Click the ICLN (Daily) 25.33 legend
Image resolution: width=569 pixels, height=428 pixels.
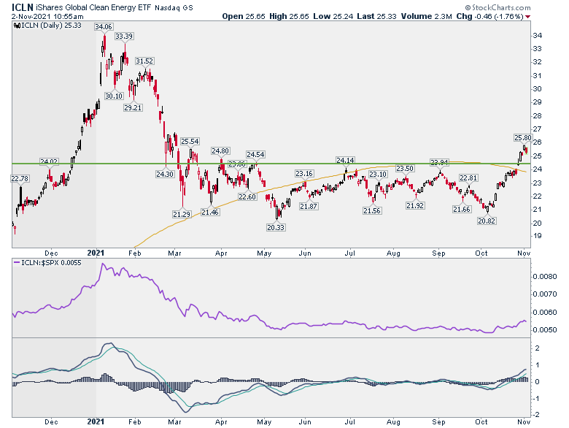point(47,26)
